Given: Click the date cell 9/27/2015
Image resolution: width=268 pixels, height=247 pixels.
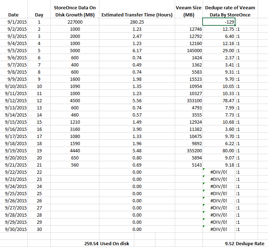Looking at the screenshot, I should (14, 208).
